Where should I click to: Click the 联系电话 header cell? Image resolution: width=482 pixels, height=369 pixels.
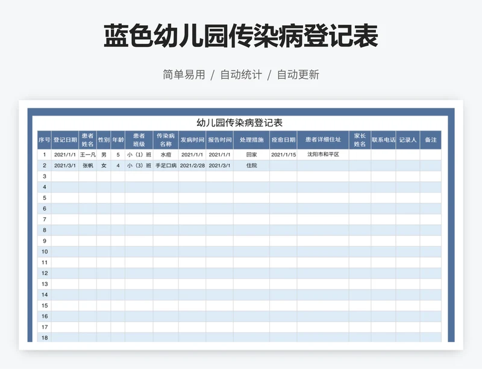(x=383, y=140)
